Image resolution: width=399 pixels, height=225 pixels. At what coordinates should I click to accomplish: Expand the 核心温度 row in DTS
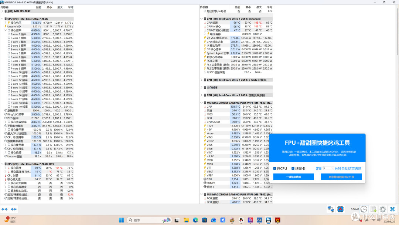tap(5, 168)
